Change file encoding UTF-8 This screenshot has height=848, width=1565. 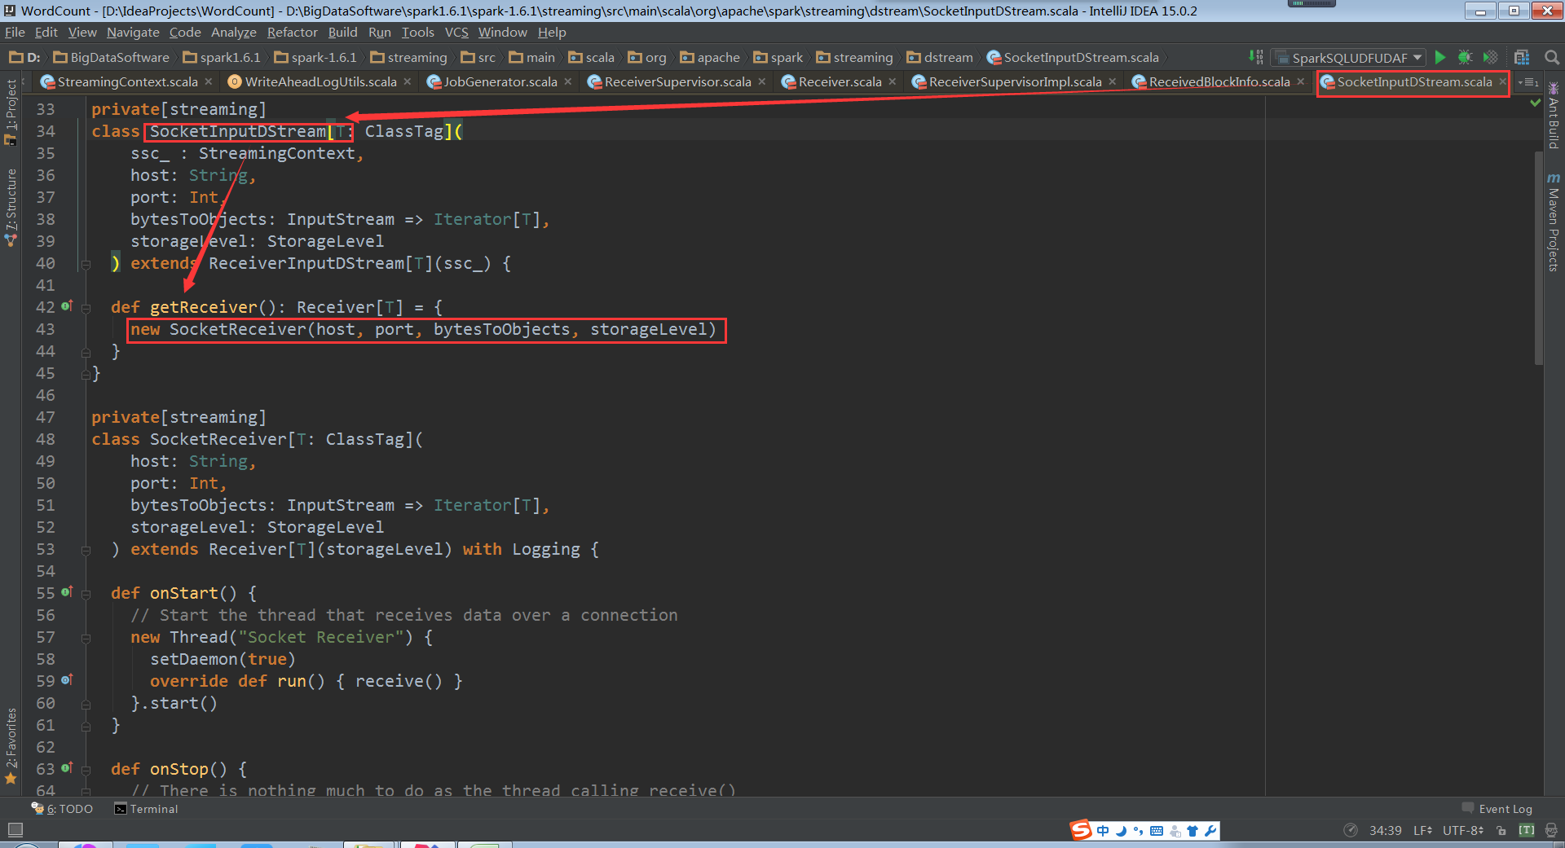(1463, 831)
